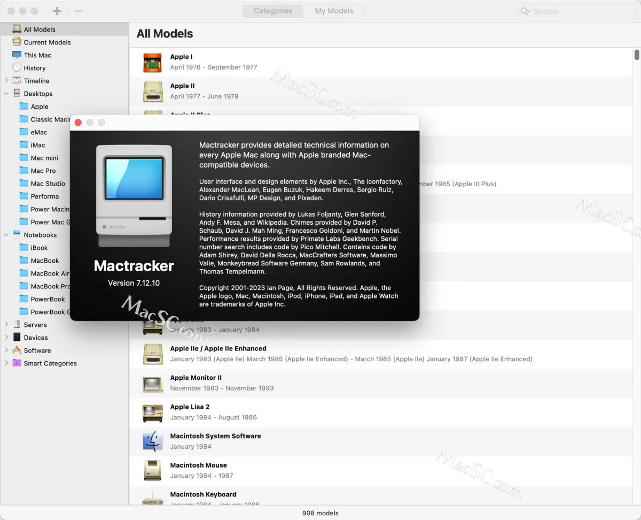Click the Apple IIe Enhanced icon
641x520 pixels.
pos(153,354)
